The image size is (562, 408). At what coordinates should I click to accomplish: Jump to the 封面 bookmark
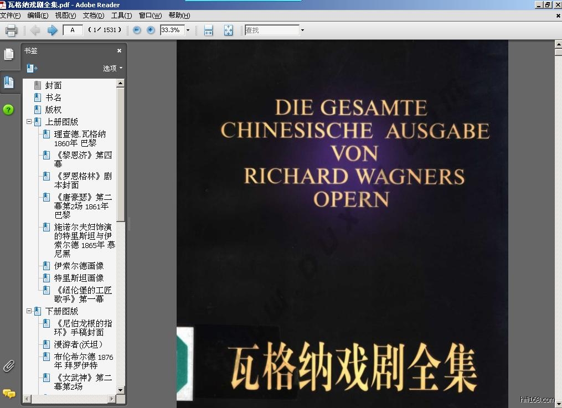tap(53, 85)
